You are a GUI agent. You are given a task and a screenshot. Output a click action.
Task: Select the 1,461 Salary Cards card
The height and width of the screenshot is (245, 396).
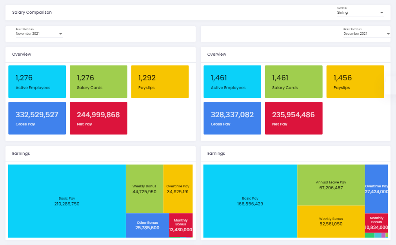[294, 82]
